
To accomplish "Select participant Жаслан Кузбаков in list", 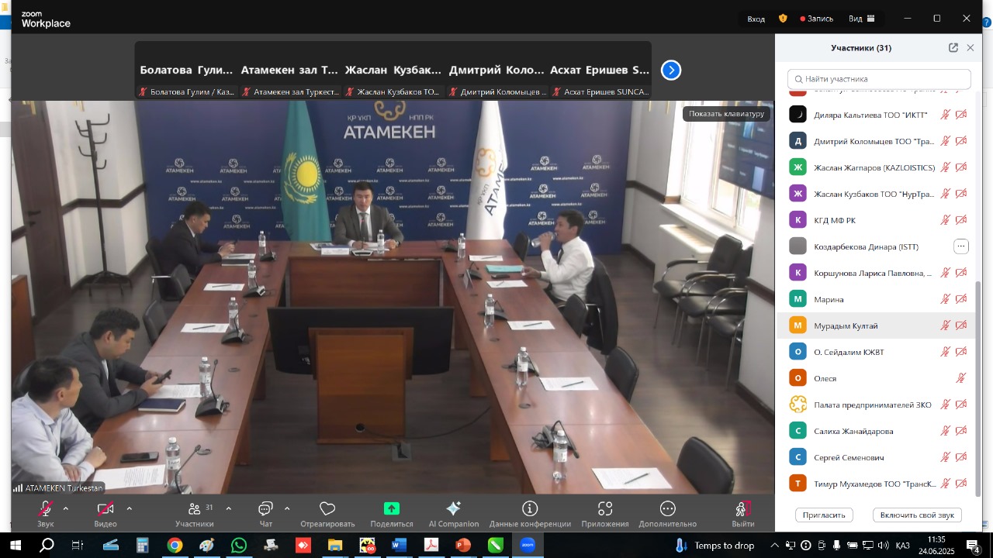I will point(877,194).
